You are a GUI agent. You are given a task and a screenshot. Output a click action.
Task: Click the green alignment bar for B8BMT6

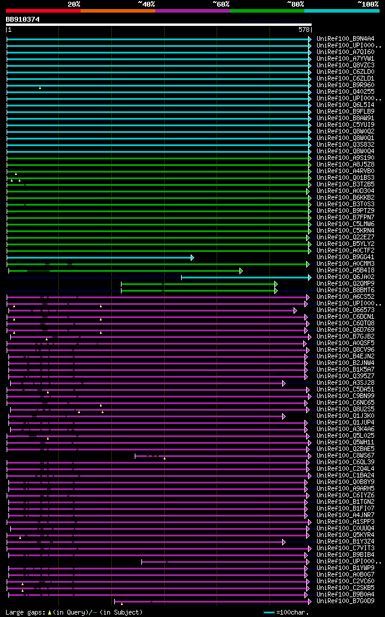(x=199, y=291)
